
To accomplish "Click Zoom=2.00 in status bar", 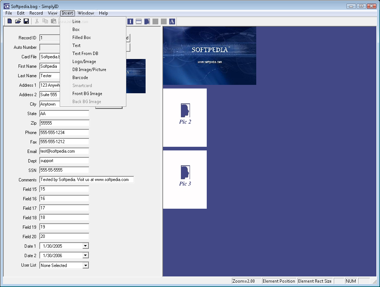I will pyautogui.click(x=246, y=281).
